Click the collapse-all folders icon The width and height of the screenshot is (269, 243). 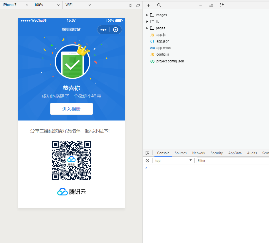point(211,5)
